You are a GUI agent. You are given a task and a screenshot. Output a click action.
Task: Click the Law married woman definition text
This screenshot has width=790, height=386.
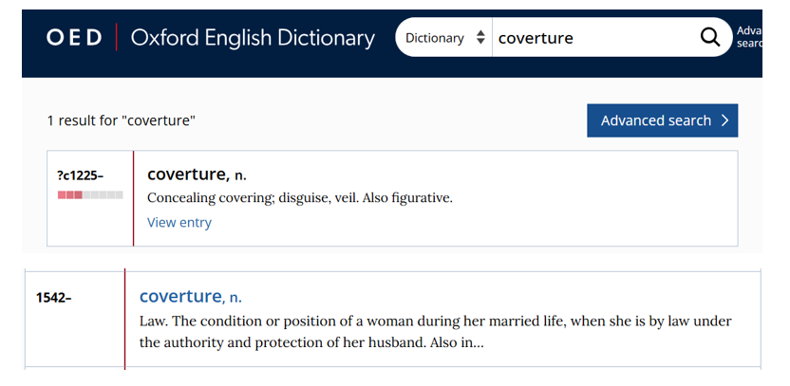point(435,332)
